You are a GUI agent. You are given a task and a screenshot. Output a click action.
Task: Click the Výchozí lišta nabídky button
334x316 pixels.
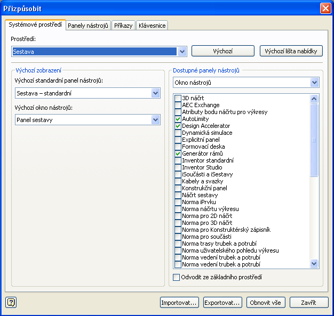pyautogui.click(x=291, y=51)
